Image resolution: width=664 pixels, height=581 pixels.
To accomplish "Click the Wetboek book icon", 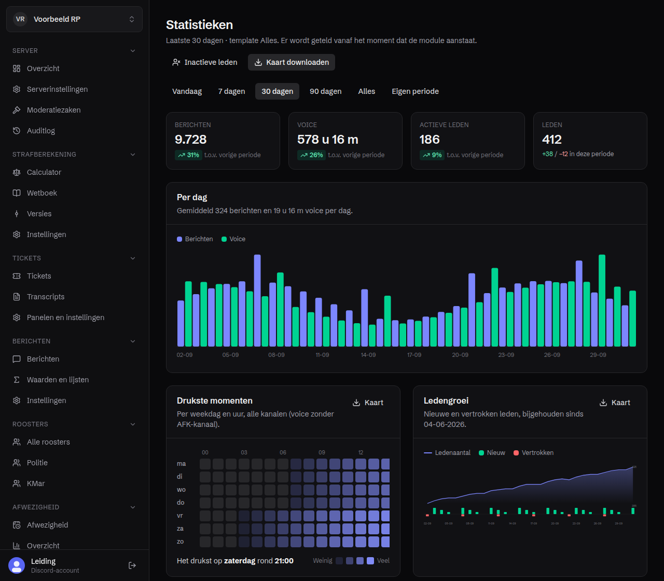I will pos(17,193).
